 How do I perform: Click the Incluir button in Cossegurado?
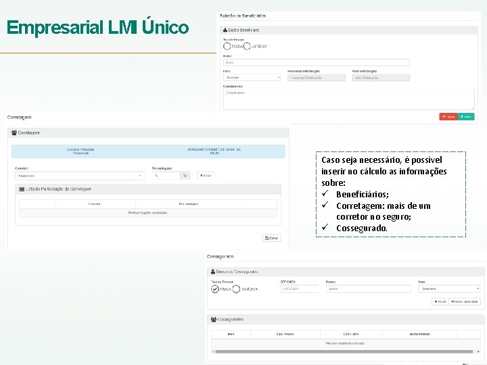440,301
